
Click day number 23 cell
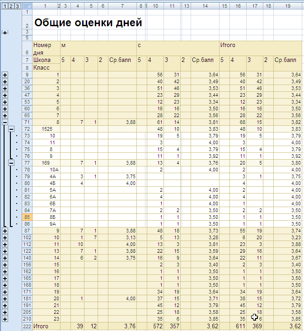[47, 319]
